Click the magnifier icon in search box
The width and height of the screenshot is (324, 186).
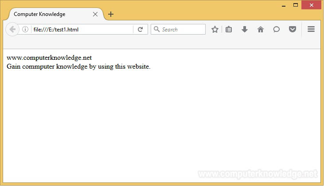(x=156, y=29)
